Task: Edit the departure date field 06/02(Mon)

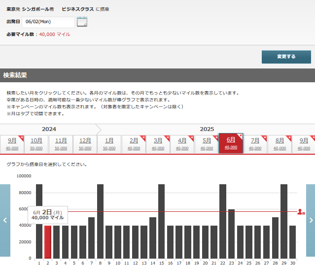Action: coord(48,22)
